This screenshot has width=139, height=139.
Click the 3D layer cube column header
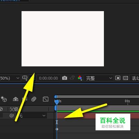1,109
